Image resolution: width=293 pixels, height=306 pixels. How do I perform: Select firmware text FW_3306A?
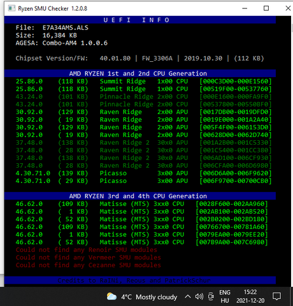[x=157, y=58]
